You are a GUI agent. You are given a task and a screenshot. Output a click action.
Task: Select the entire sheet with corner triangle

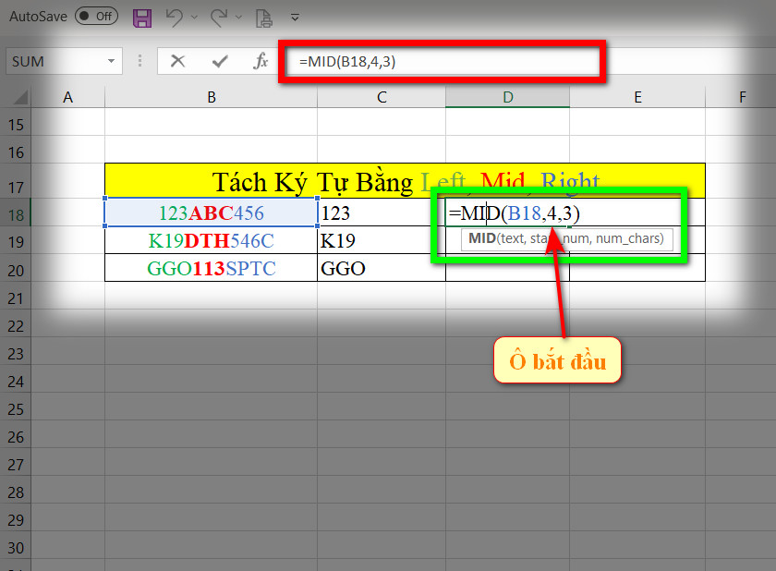pyautogui.click(x=19, y=96)
